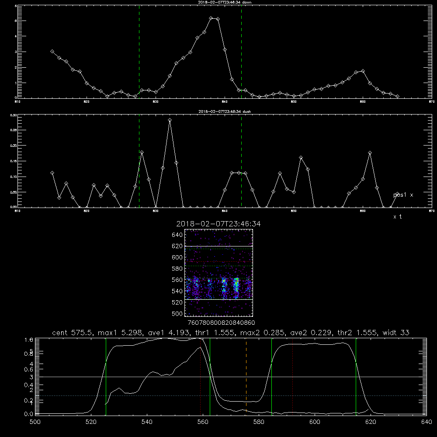This screenshot has width=437, height=437.
Task: Click the "cent 575.5" value in stats line
Action: [x=73, y=333]
